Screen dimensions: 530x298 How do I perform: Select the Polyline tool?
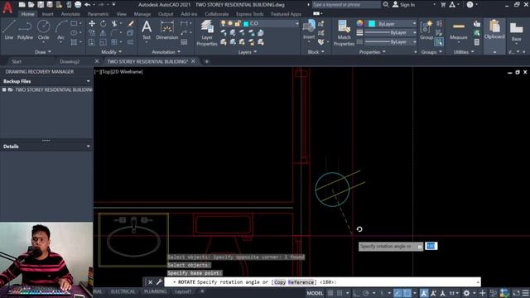click(25, 30)
